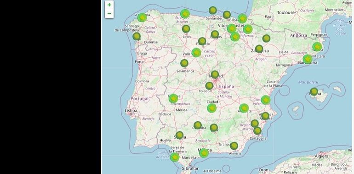Select the round marker above Cartagena
Viewport: 354px width, 174px height.
pos(257,130)
